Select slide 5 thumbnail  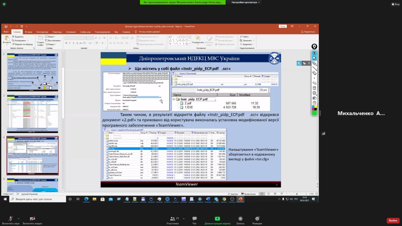point(32,185)
